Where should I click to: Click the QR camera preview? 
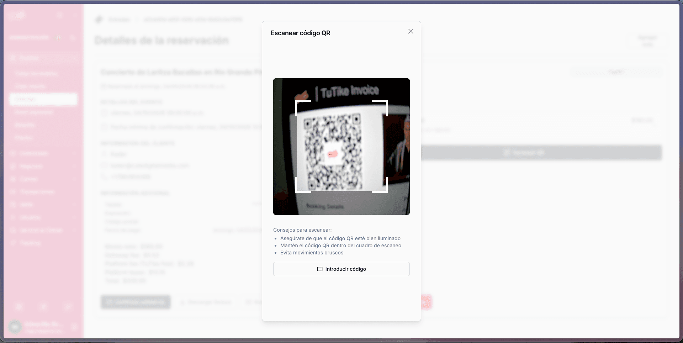341,147
